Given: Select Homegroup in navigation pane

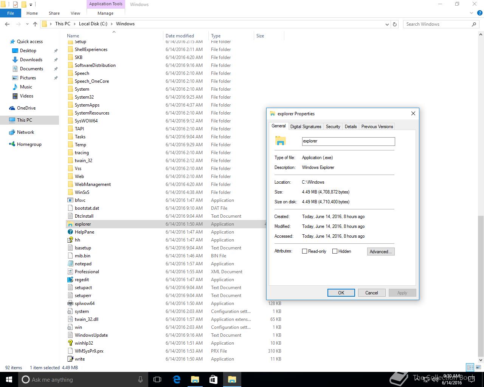Looking at the screenshot, I should tap(29, 144).
